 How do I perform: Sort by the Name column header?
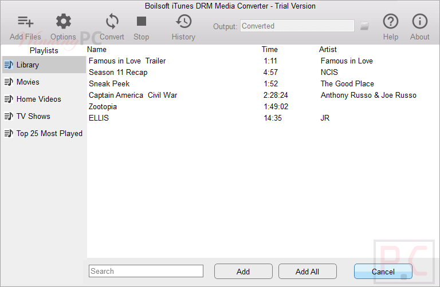(x=97, y=49)
